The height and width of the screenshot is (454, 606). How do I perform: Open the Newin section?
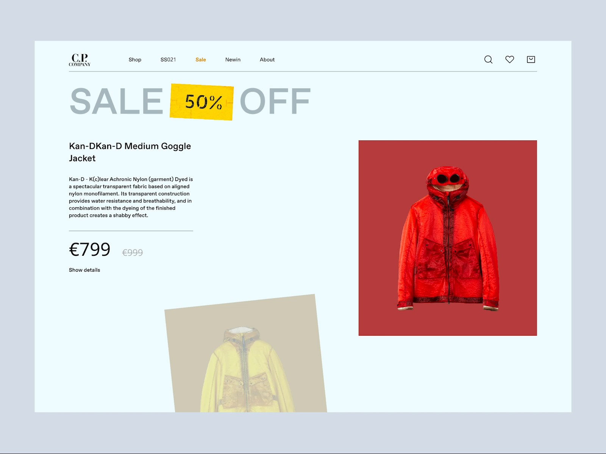tap(233, 60)
